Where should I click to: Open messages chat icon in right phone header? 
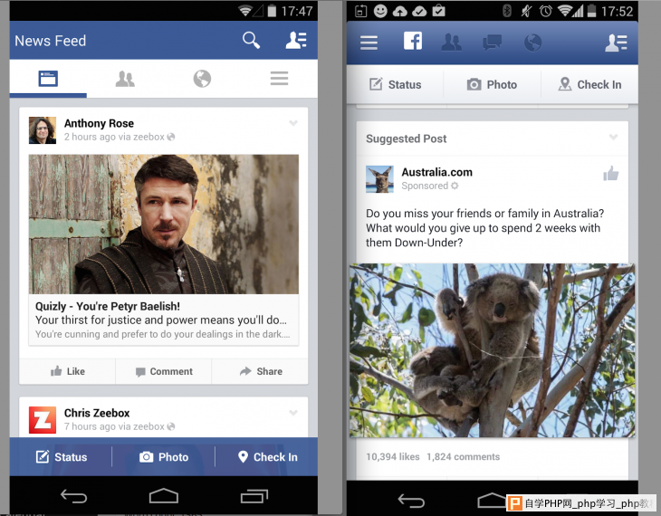coord(492,43)
